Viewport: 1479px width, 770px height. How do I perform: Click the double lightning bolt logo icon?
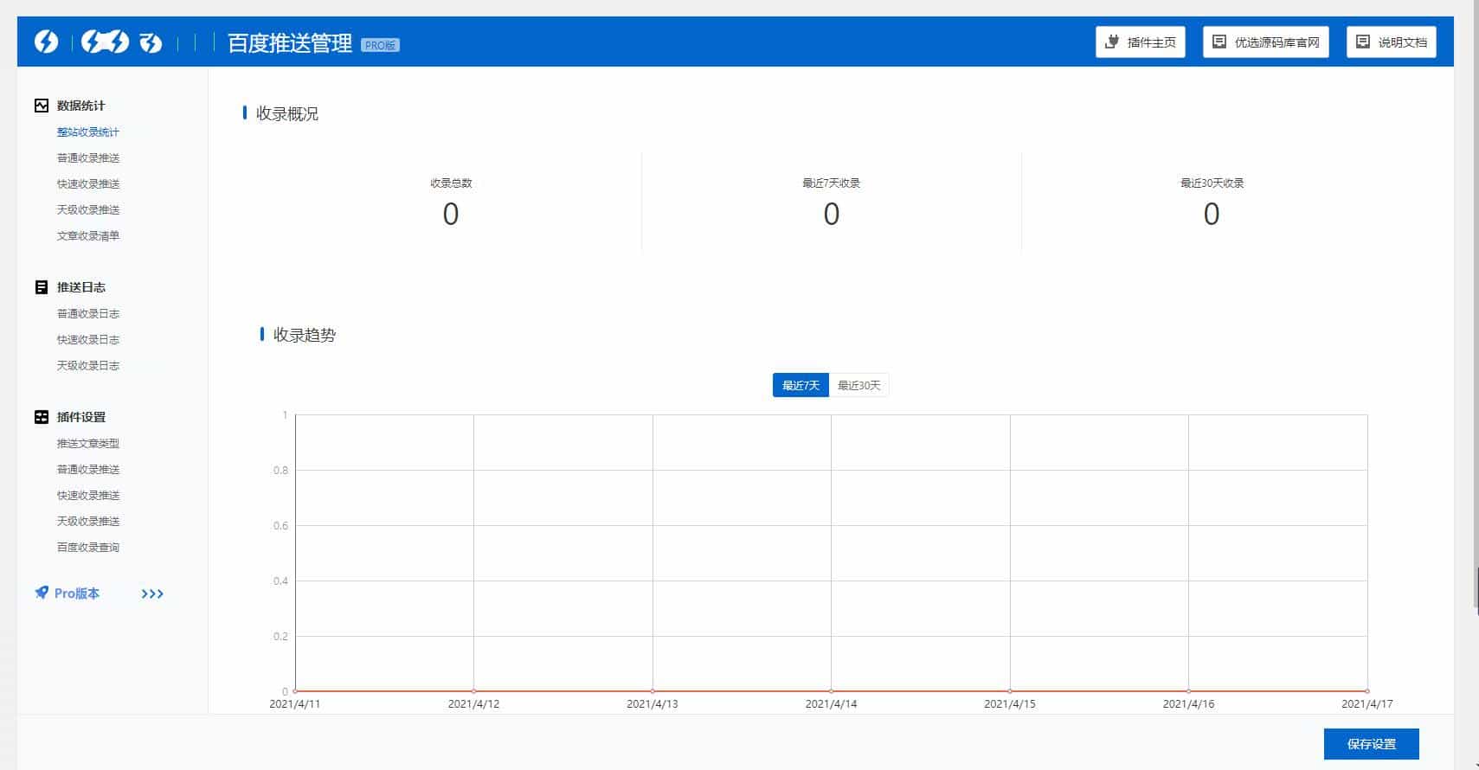[x=105, y=42]
